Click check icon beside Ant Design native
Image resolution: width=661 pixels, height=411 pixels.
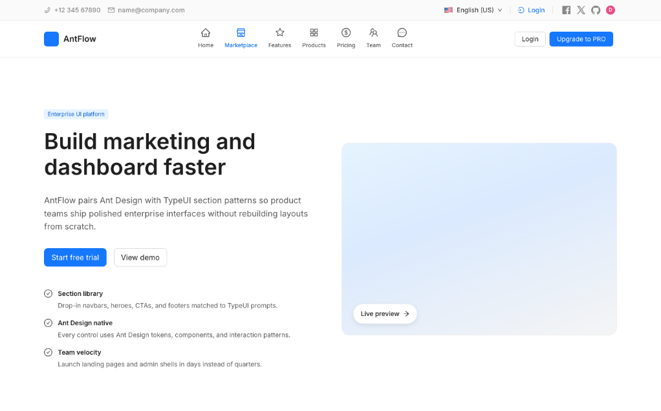coord(48,323)
